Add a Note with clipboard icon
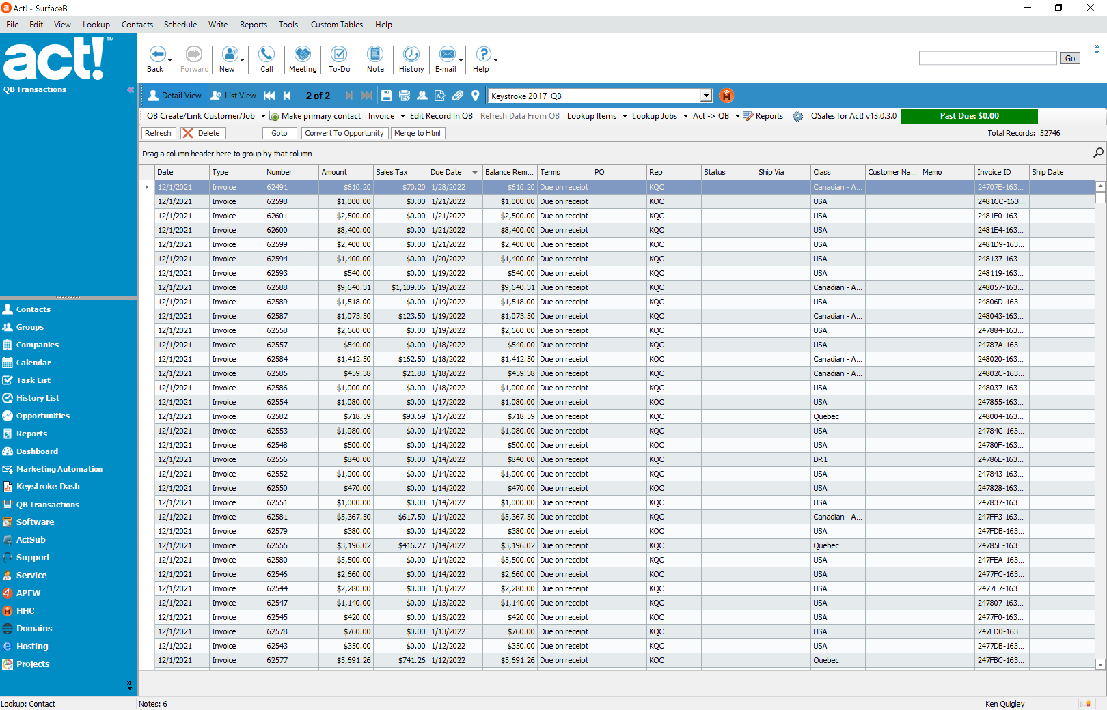This screenshot has width=1107, height=710. tap(375, 54)
